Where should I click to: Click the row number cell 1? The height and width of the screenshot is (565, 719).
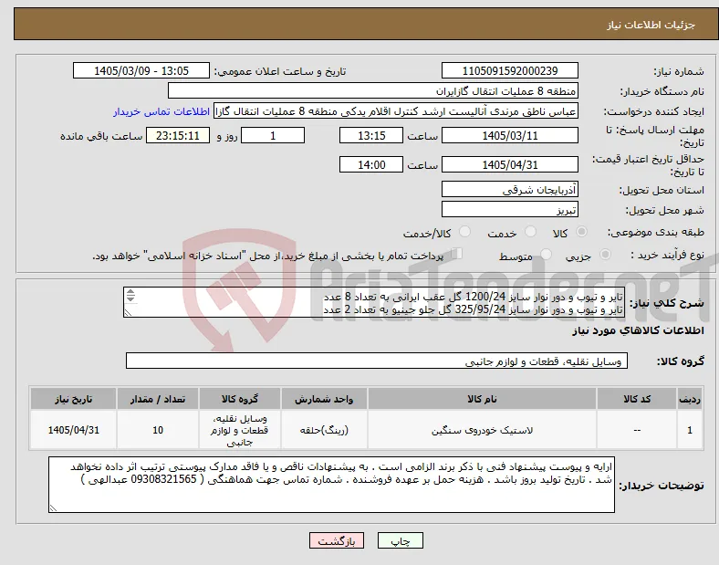(690, 430)
